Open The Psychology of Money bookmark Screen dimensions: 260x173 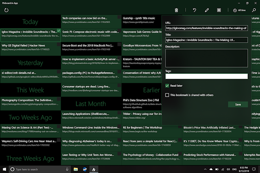tap(152, 158)
